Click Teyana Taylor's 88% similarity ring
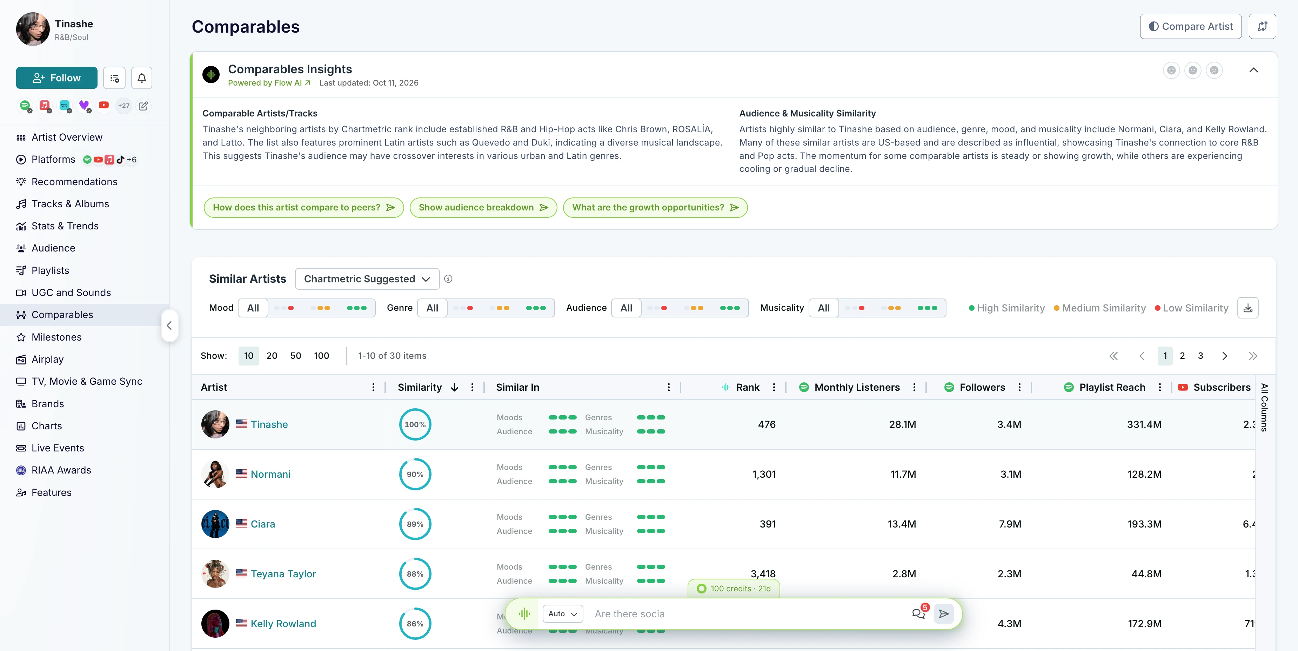This screenshot has height=651, width=1298. click(x=415, y=574)
